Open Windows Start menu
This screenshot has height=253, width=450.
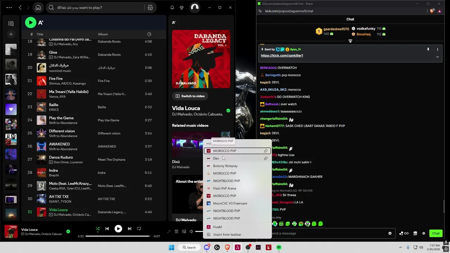pyautogui.click(x=171, y=247)
